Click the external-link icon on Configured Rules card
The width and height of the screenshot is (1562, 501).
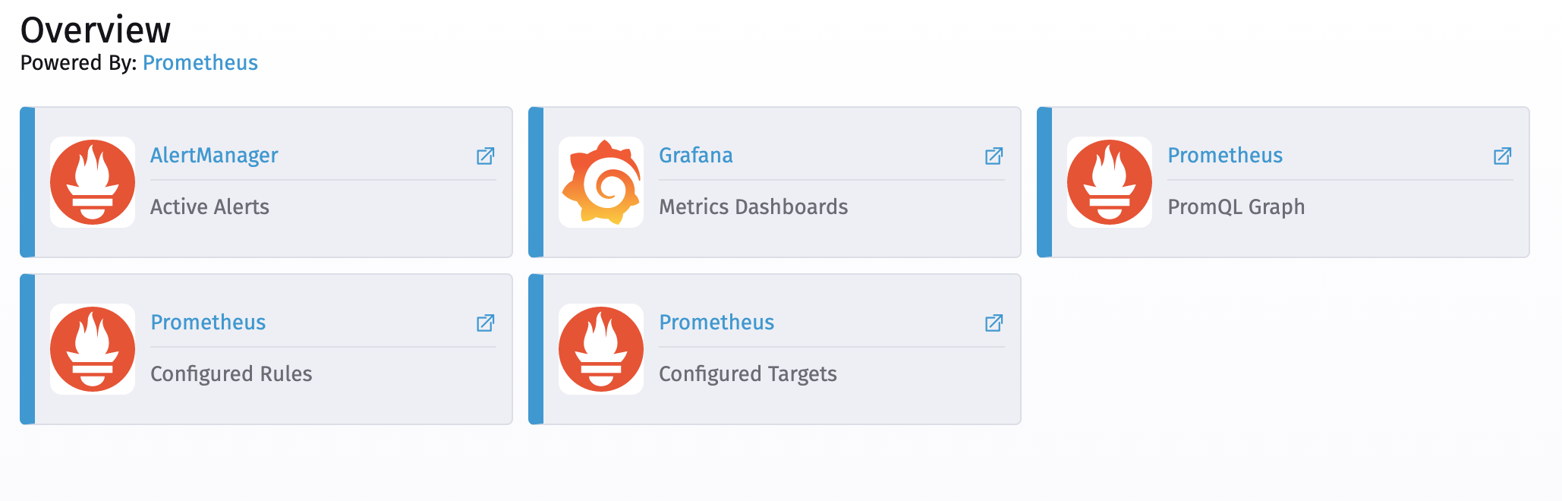point(487,323)
